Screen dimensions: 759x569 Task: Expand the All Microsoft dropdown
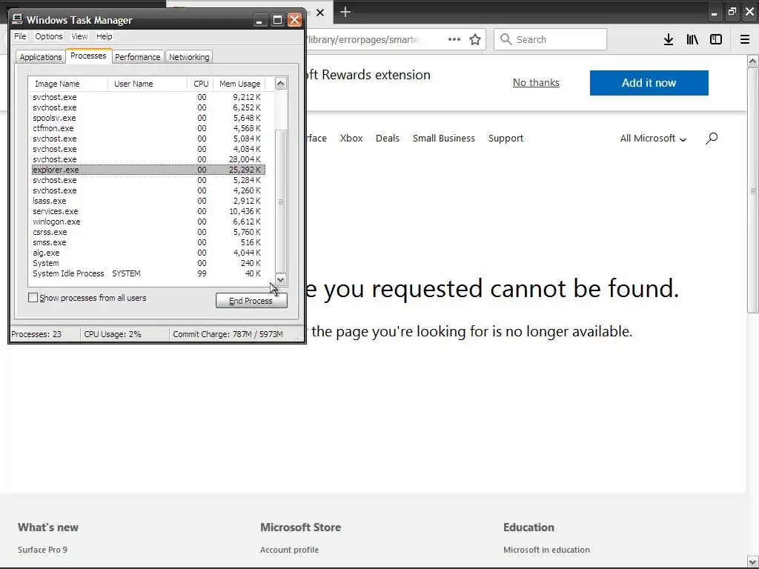point(653,139)
